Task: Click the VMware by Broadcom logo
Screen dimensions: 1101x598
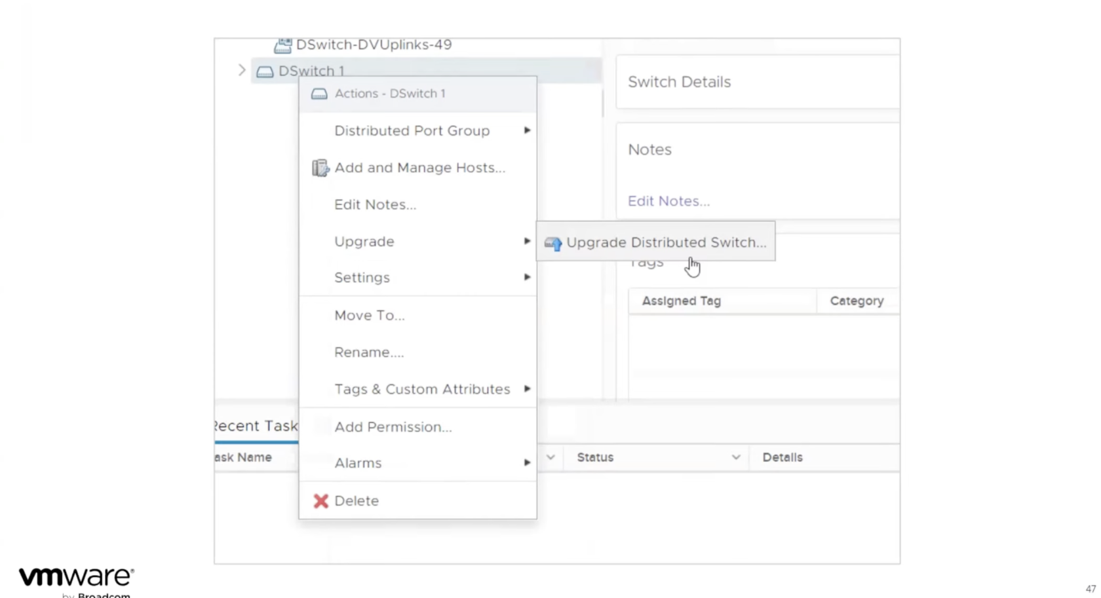Action: click(76, 582)
